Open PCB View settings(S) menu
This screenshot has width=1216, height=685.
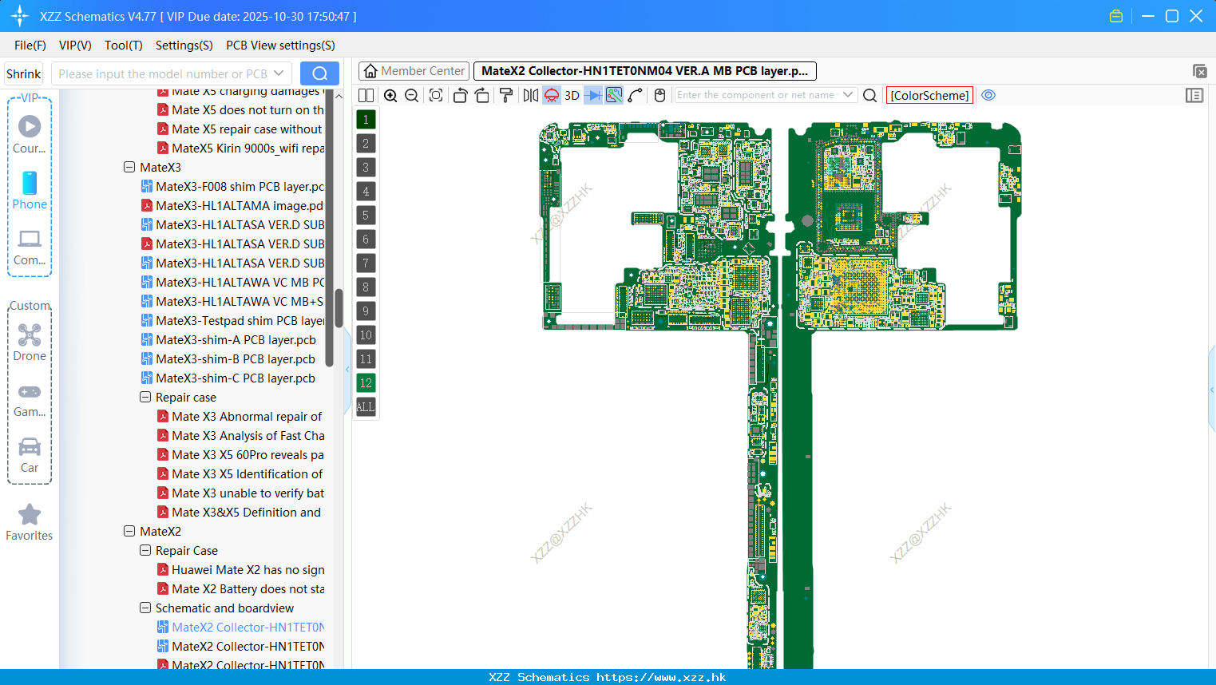[280, 46]
